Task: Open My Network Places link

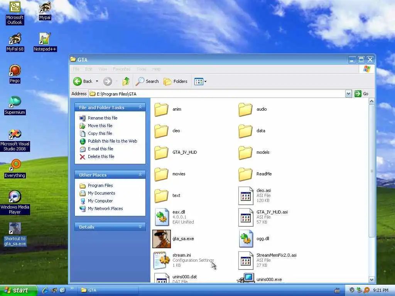Action: [x=105, y=209]
